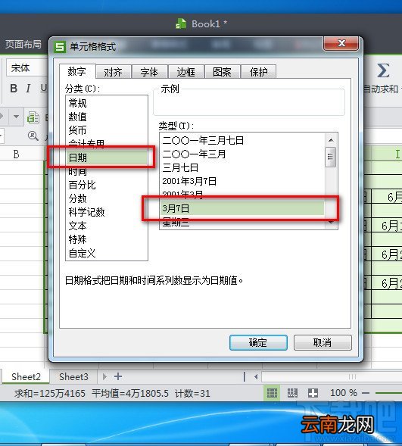Switch to the 对齐 tab

113,72
